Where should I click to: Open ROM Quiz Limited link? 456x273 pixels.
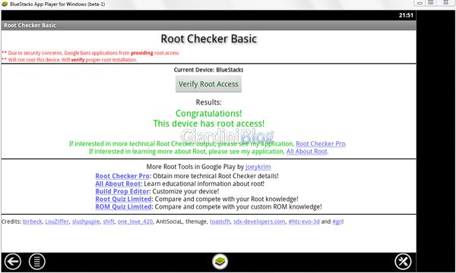tap(123, 207)
